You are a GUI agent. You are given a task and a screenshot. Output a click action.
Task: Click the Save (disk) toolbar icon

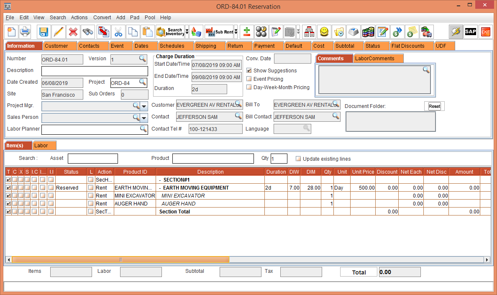click(44, 32)
